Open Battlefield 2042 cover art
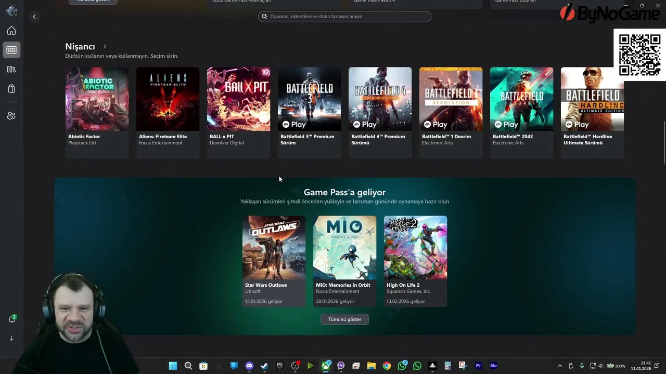Screen dimensions: 666x374 tap(522, 99)
